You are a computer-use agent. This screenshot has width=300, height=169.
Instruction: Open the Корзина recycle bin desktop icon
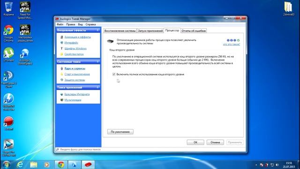click(x=8, y=8)
